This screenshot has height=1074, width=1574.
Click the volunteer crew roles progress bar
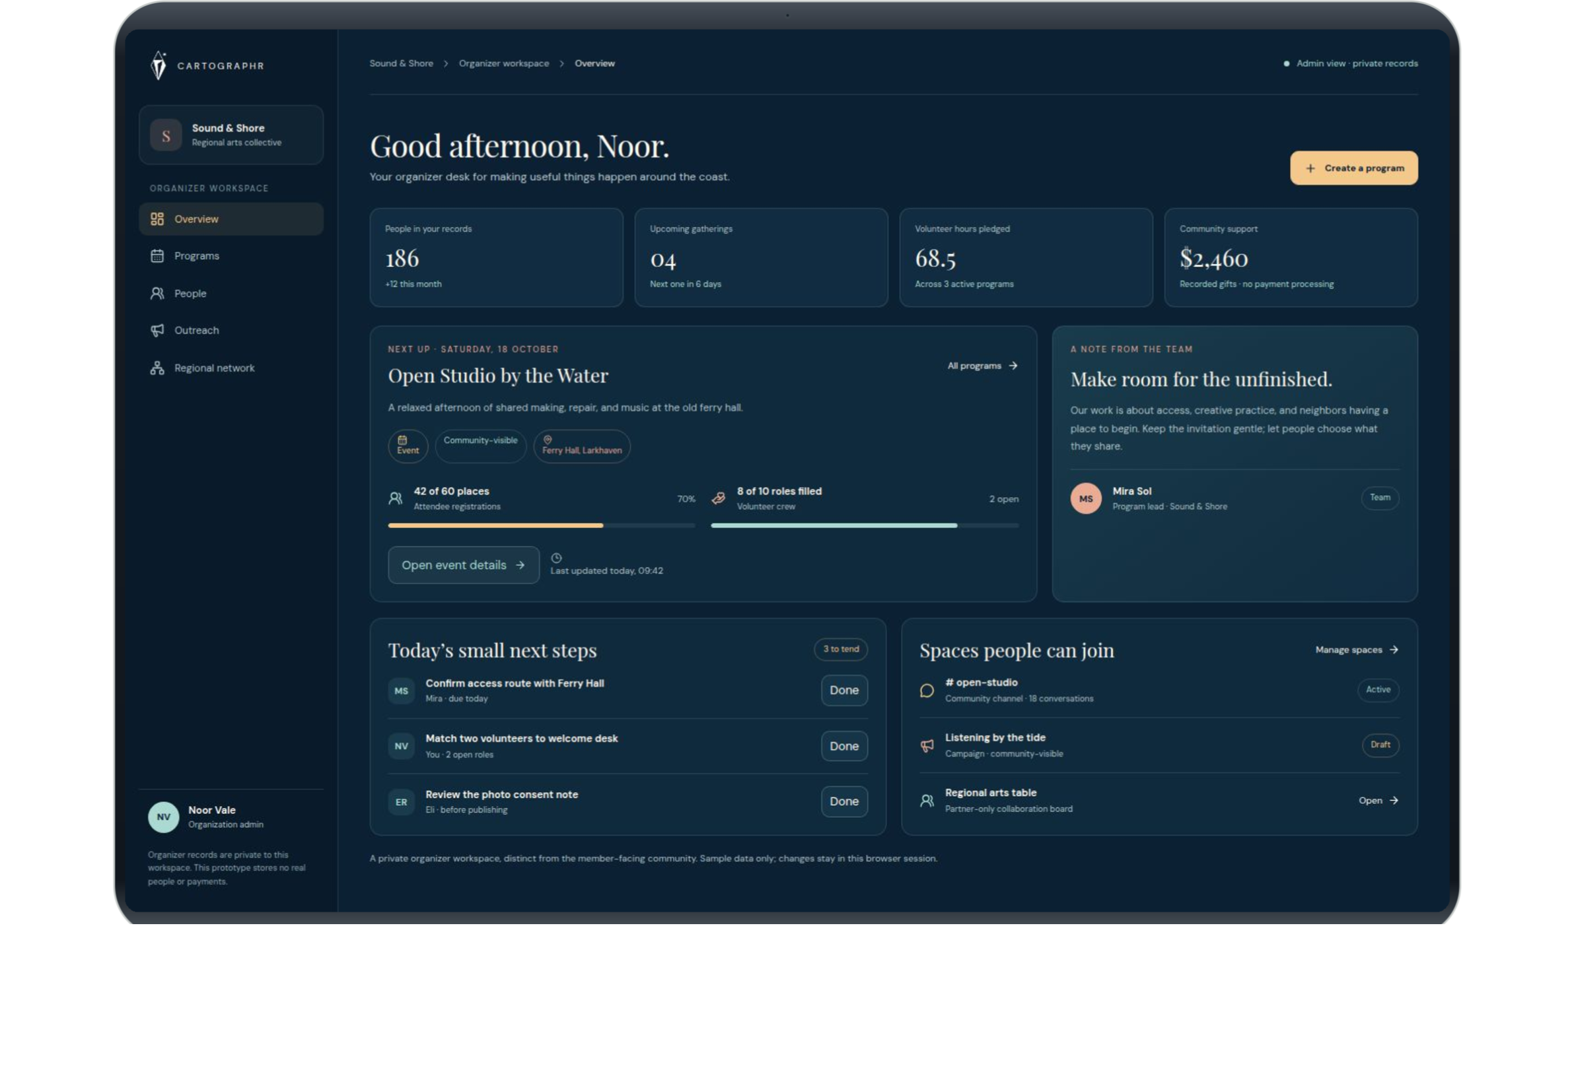point(865,525)
